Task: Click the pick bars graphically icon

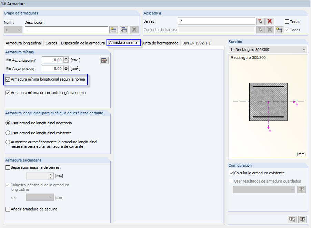Action: pyautogui.click(x=260, y=21)
